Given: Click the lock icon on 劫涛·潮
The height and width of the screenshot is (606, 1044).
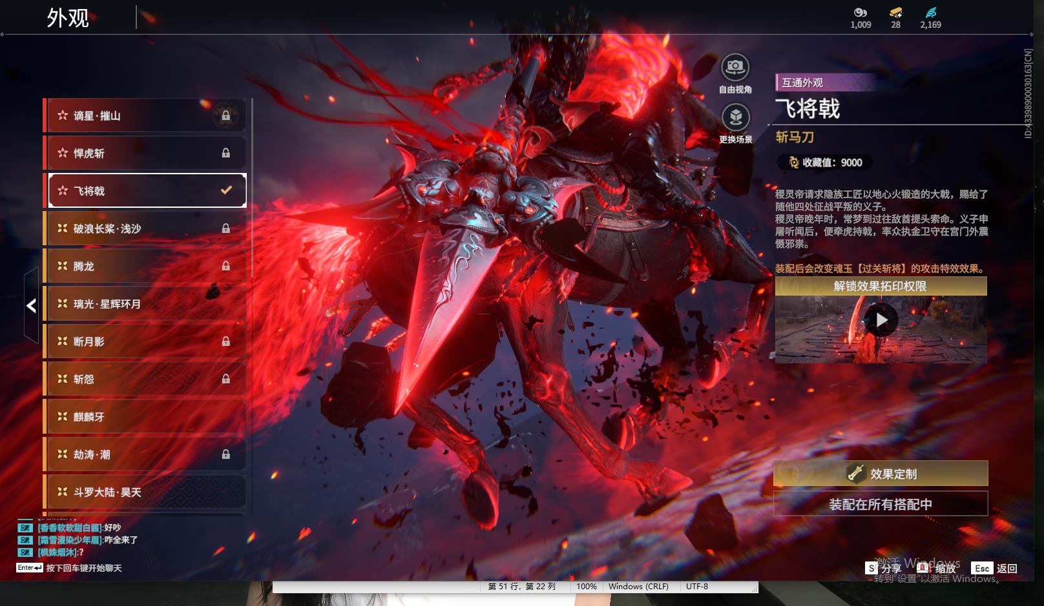Looking at the screenshot, I should 226,454.
